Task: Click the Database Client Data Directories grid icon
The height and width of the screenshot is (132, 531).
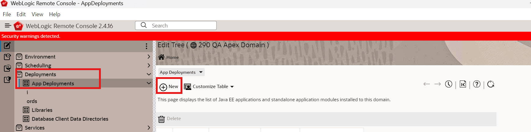Action: [26, 119]
